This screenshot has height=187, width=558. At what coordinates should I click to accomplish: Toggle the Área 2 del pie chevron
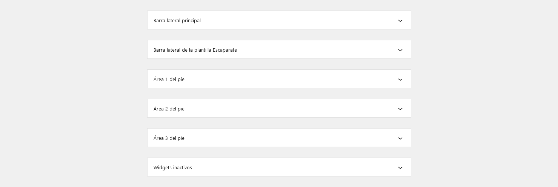pos(400,109)
